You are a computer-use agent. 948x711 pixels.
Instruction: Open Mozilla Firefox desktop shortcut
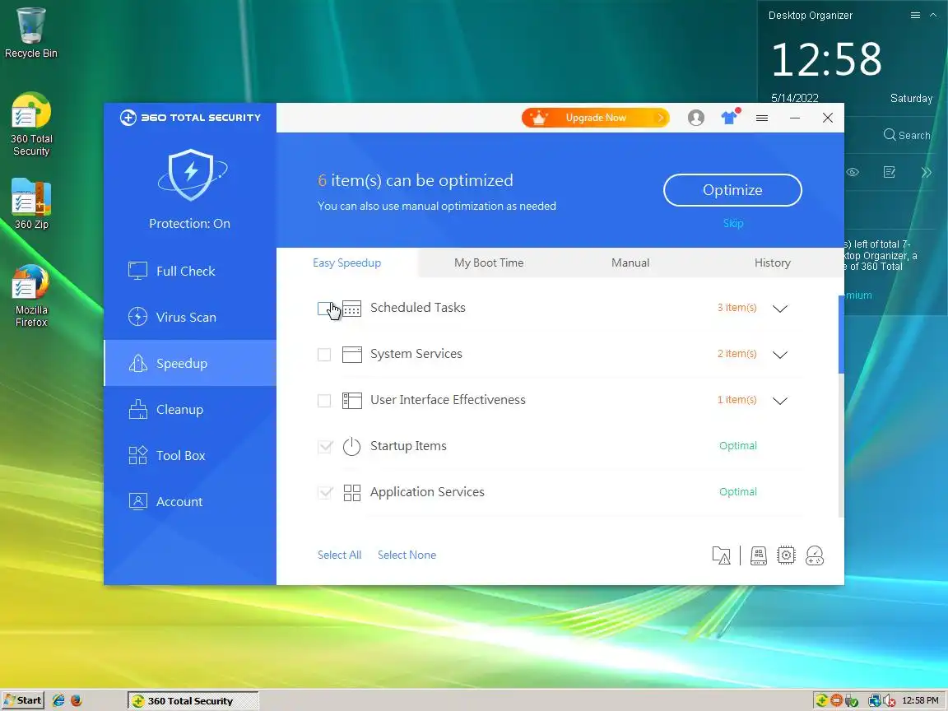30,295
